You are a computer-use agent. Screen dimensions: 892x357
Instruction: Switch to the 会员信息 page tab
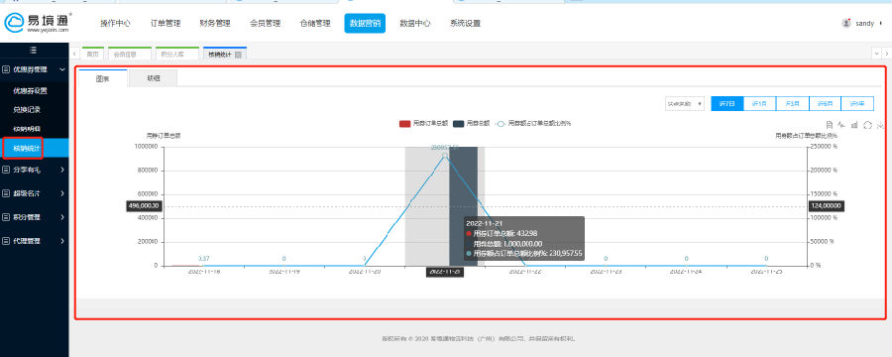click(129, 55)
